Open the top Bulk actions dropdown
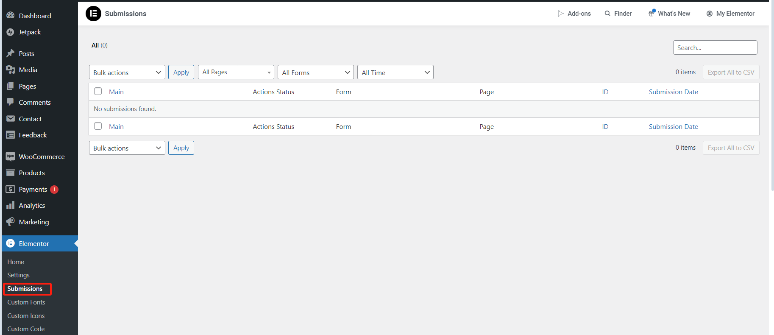The height and width of the screenshot is (335, 774). tap(127, 73)
